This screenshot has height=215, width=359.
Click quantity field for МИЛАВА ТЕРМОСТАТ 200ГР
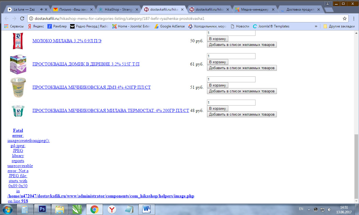231,102
